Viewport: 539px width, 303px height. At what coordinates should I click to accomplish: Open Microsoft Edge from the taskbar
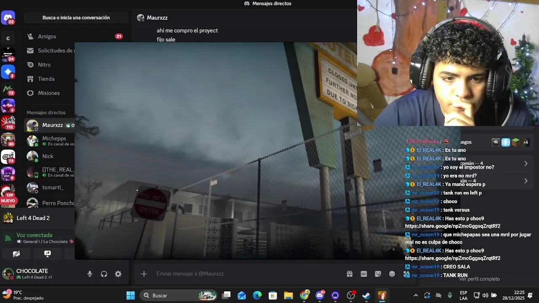click(x=257, y=295)
